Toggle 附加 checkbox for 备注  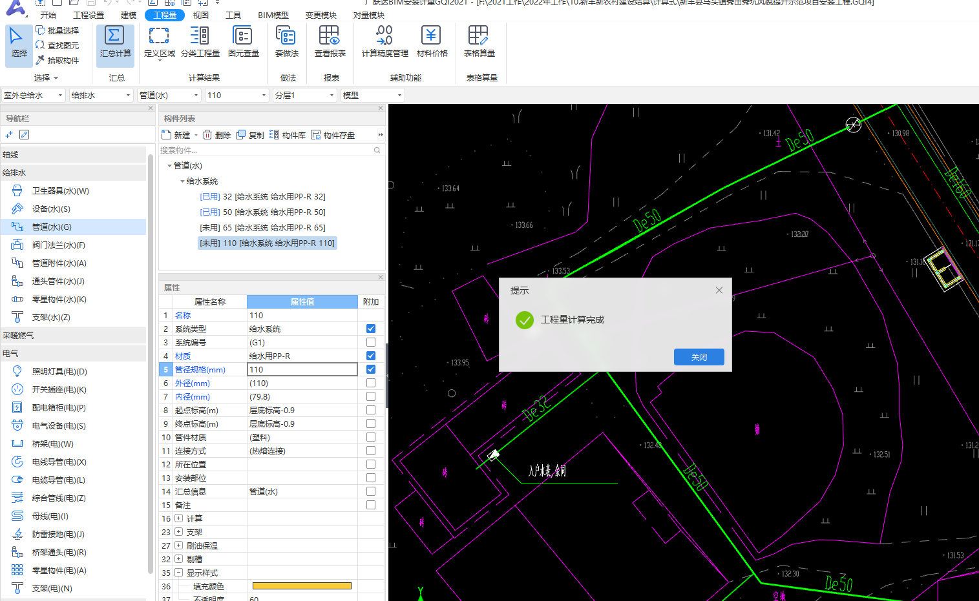click(371, 505)
